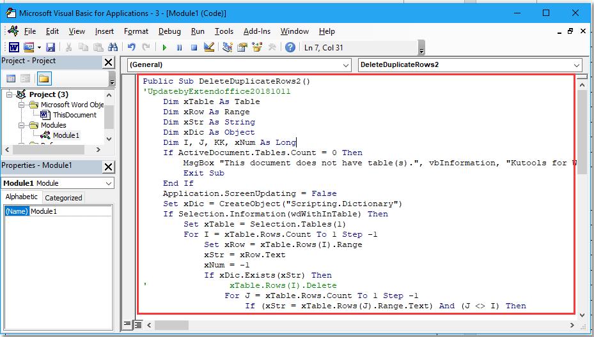
Task: Undo the last edit with the Undo arrow
Action: [x=132, y=47]
